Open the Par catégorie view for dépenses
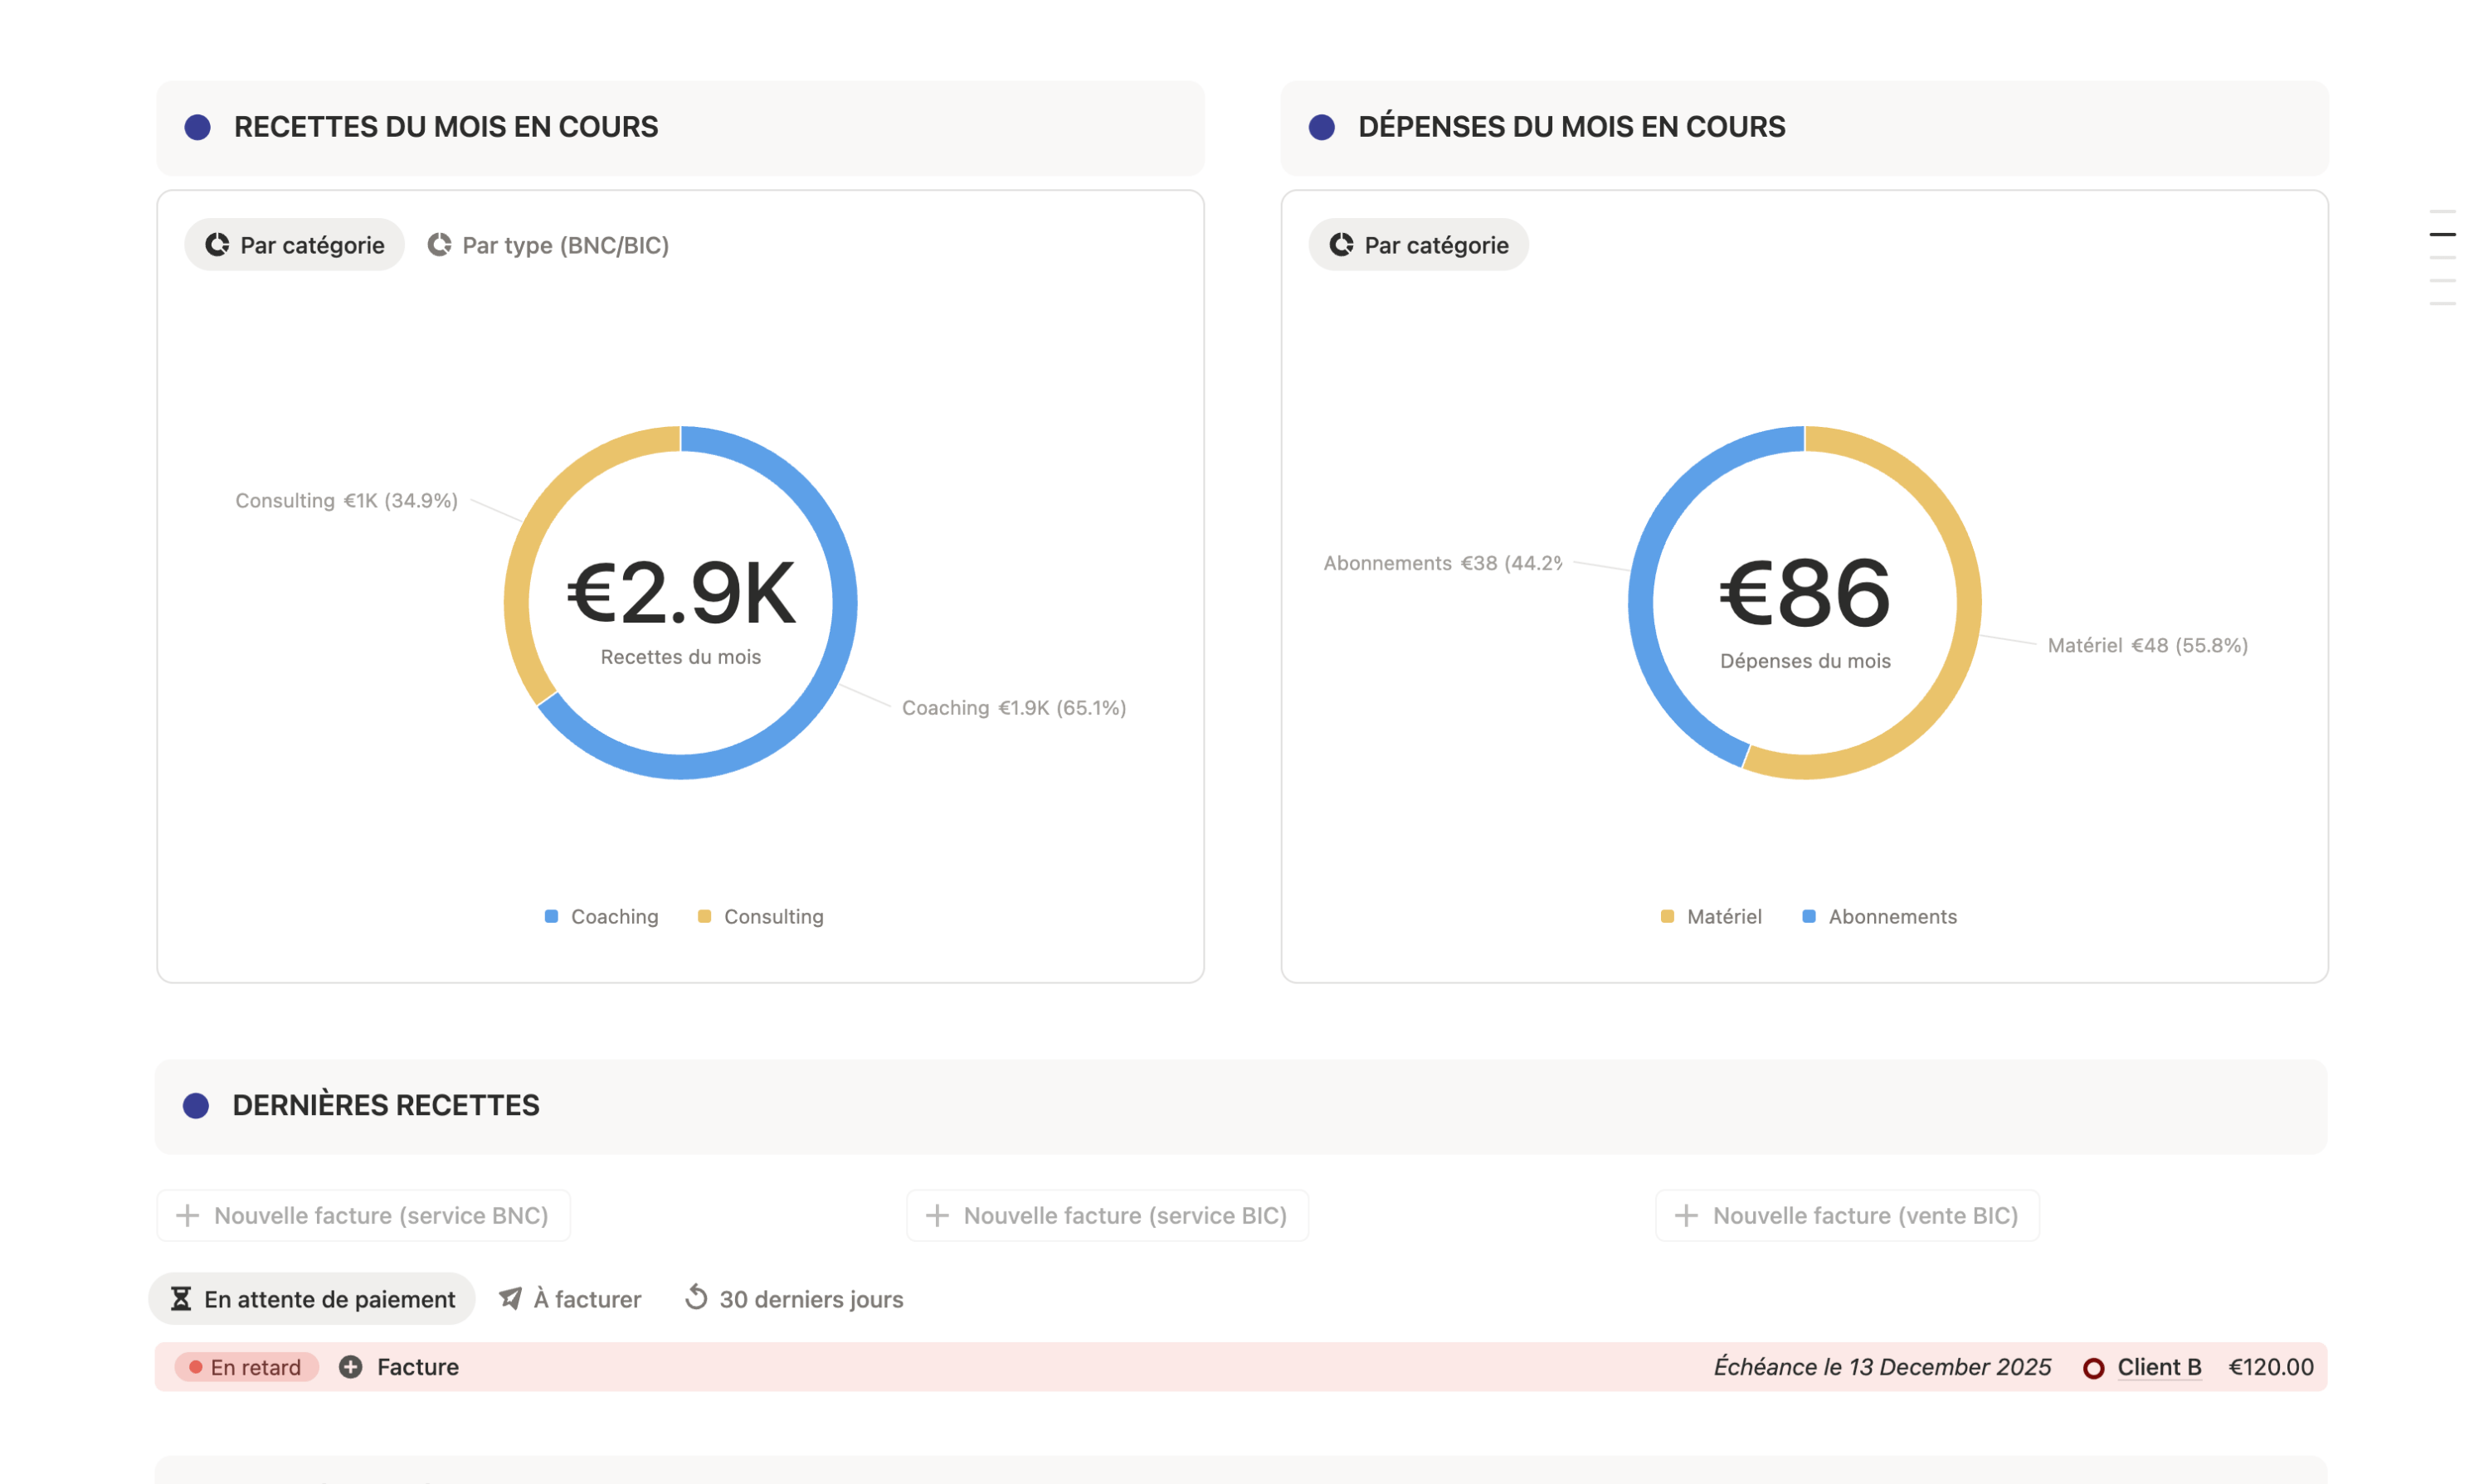The width and height of the screenshot is (2489, 1484). [x=1418, y=245]
